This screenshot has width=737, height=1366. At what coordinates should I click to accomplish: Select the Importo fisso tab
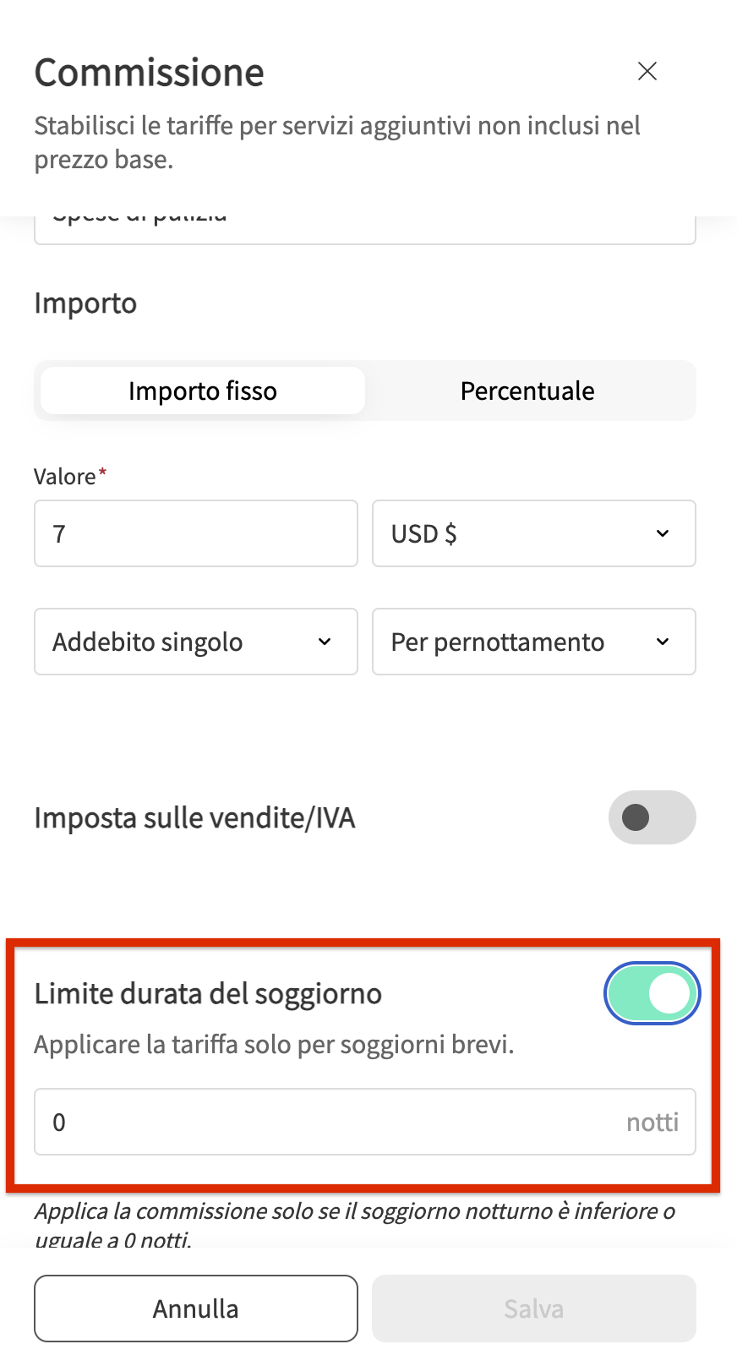click(x=203, y=391)
